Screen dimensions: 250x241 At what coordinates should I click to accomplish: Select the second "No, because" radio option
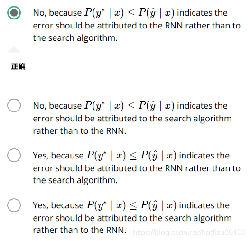14,105
